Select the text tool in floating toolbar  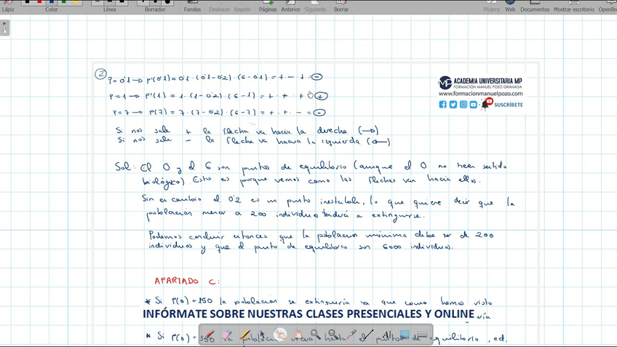click(386, 335)
